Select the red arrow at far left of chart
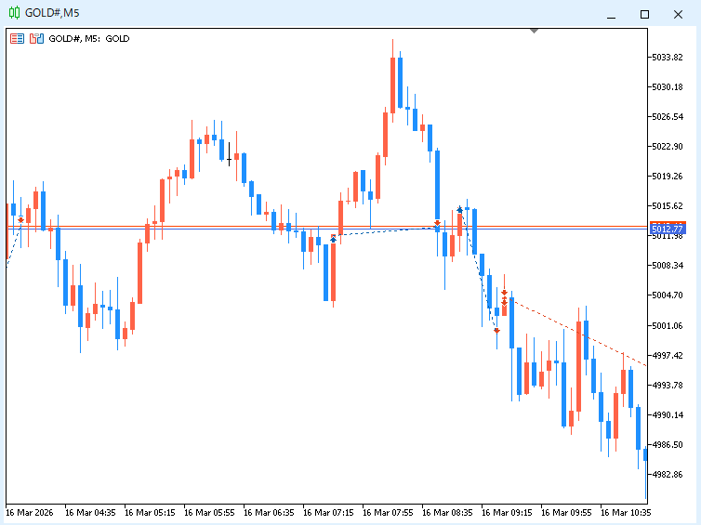This screenshot has width=701, height=525. [20, 220]
